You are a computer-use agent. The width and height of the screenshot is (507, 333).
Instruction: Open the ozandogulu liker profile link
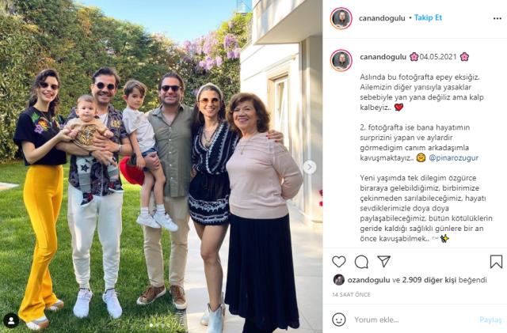click(368, 280)
